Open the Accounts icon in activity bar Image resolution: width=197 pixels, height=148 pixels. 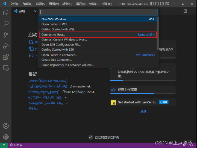(6, 126)
